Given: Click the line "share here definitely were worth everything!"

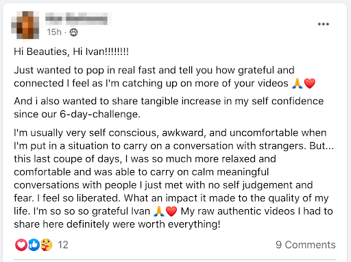Looking at the screenshot, I should pyautogui.click(x=117, y=224).
